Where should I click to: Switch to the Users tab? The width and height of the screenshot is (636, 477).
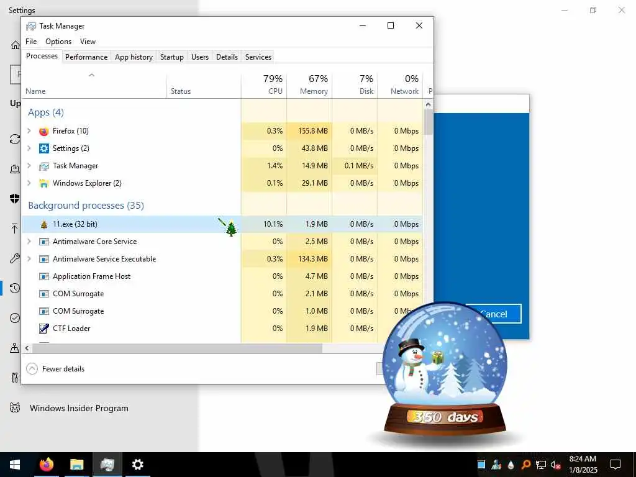tap(200, 57)
